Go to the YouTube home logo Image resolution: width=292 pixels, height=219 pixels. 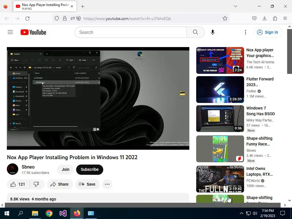coord(33,32)
